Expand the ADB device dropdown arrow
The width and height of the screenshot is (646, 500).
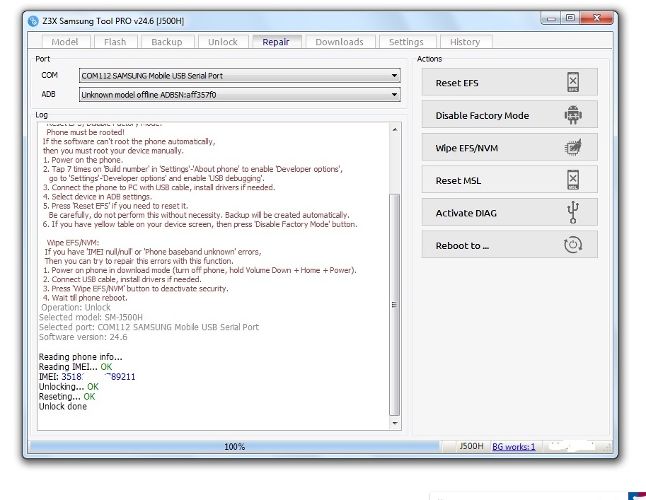tap(394, 95)
